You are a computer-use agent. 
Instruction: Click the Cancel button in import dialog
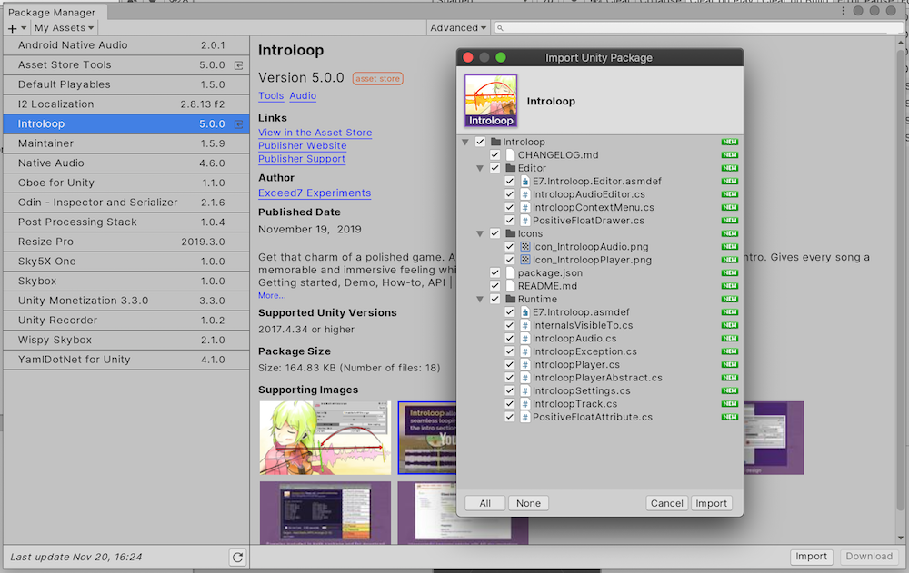pos(666,503)
